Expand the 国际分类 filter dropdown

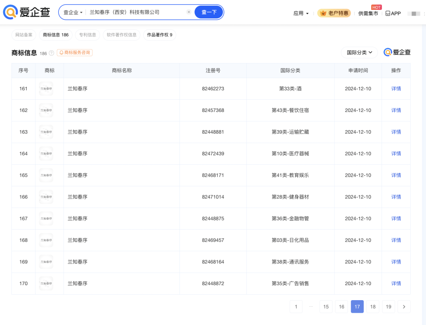[359, 52]
